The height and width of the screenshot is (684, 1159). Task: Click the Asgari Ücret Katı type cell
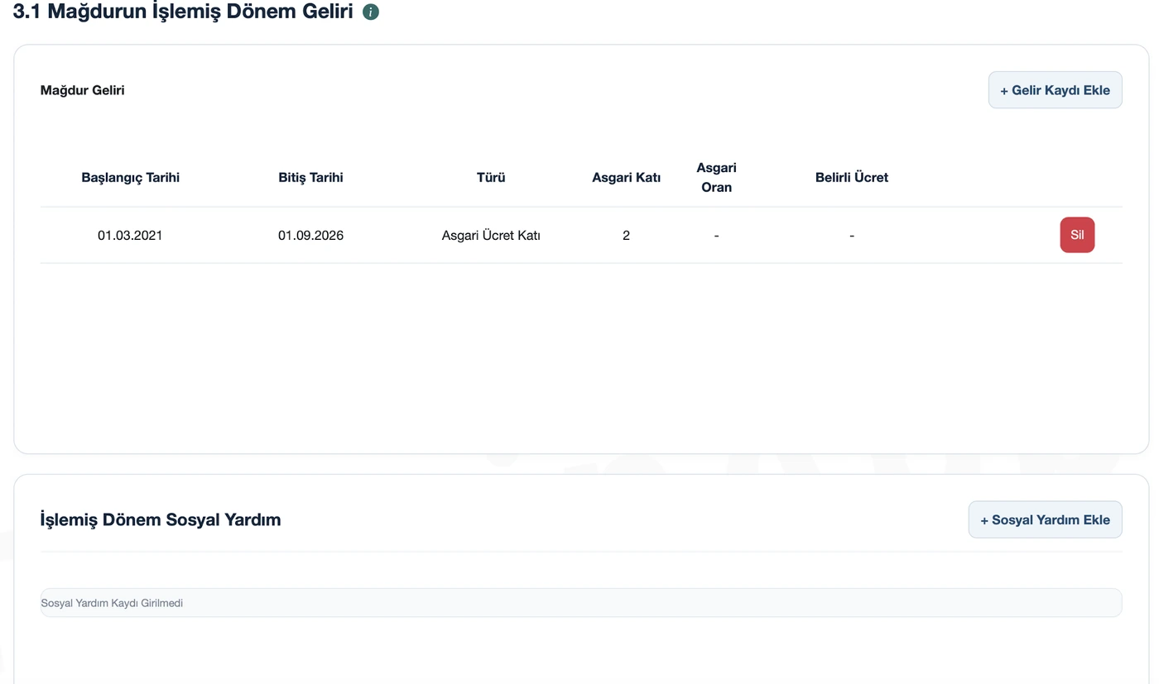(x=491, y=236)
